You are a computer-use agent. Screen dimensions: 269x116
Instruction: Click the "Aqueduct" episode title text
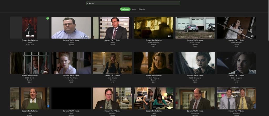coord(112,113)
